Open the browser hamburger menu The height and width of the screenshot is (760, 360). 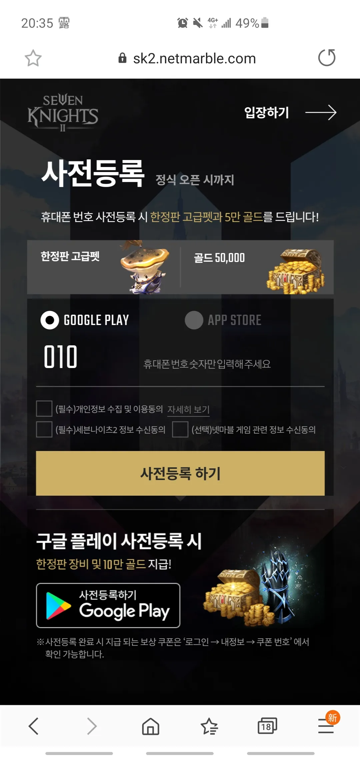click(326, 726)
